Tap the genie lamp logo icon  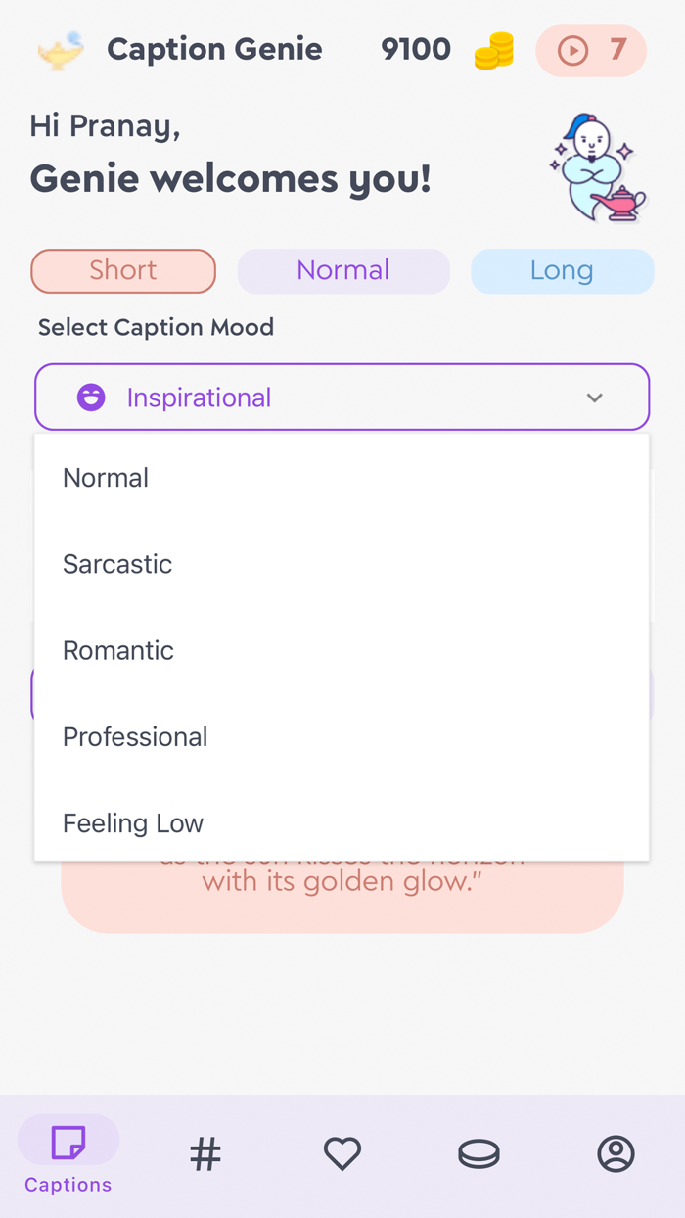59,49
